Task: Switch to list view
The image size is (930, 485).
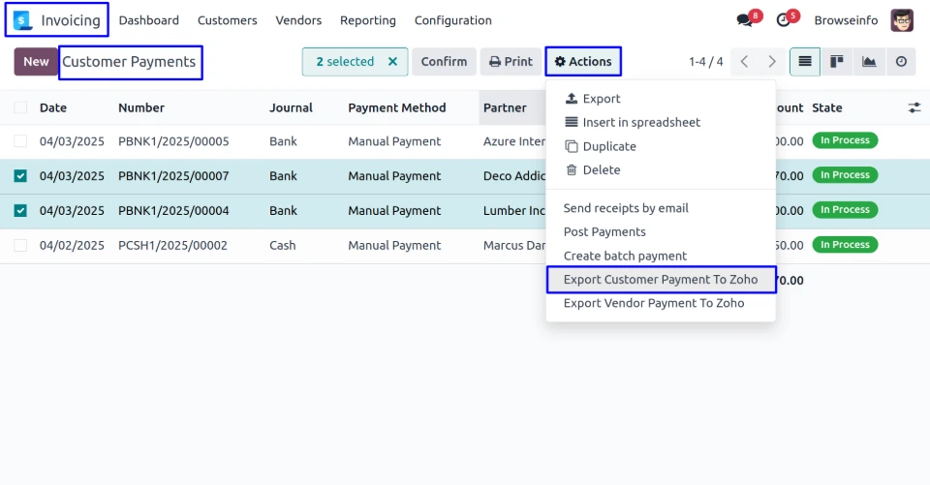Action: tap(804, 62)
